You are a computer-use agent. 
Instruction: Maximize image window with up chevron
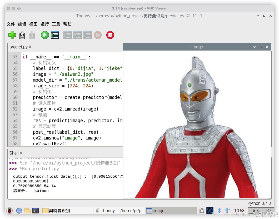tap(261, 47)
